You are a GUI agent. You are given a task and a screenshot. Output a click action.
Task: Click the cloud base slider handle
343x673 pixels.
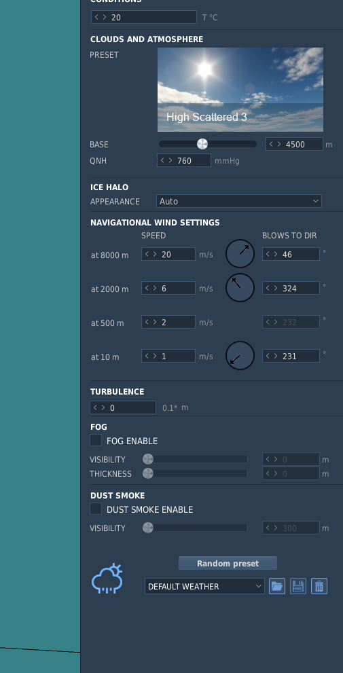coord(202,144)
